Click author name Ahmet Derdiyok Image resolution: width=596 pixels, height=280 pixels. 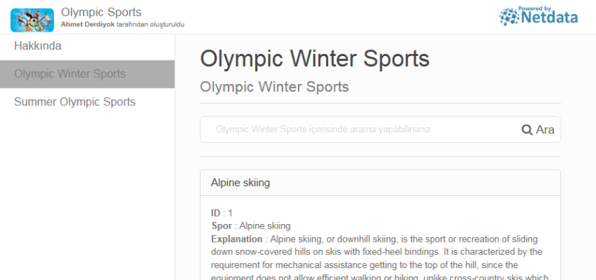pyautogui.click(x=88, y=25)
